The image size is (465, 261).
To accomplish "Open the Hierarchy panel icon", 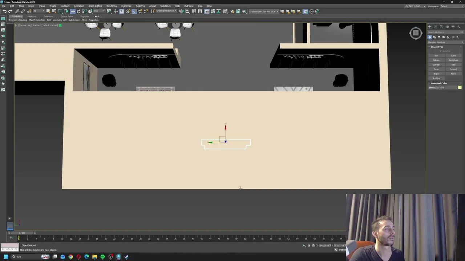I will click(441, 27).
